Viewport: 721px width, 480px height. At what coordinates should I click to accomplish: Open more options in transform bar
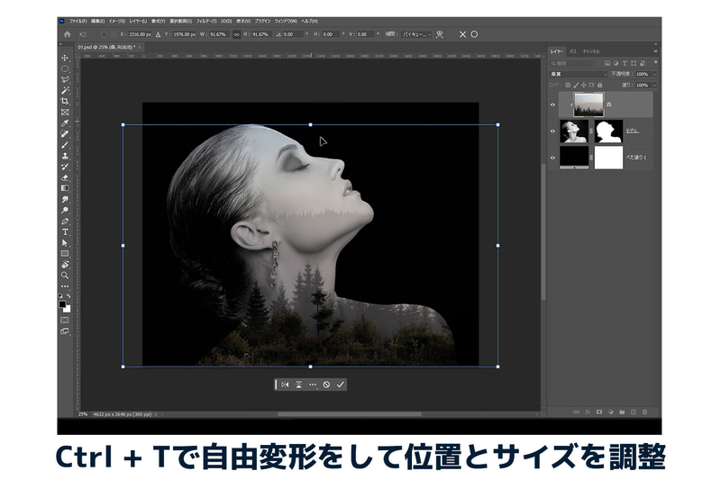pyautogui.click(x=313, y=385)
